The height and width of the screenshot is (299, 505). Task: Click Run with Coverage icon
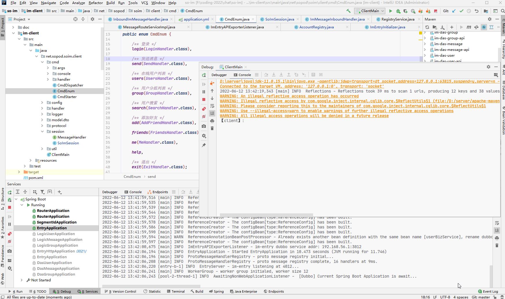pos(406,11)
